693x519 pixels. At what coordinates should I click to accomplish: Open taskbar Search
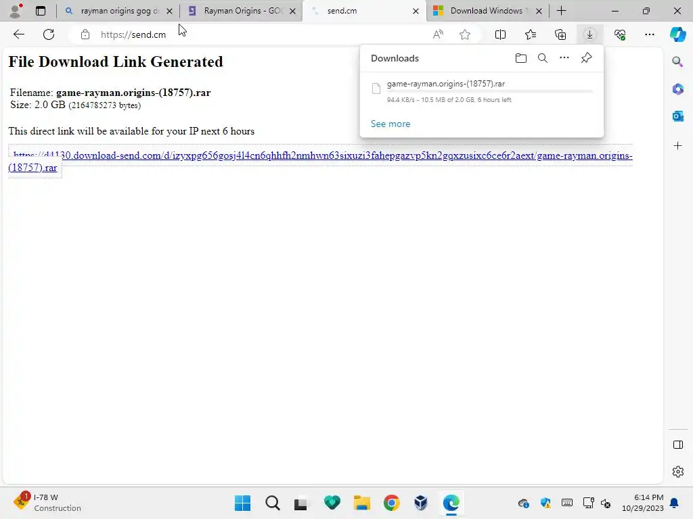click(x=272, y=503)
